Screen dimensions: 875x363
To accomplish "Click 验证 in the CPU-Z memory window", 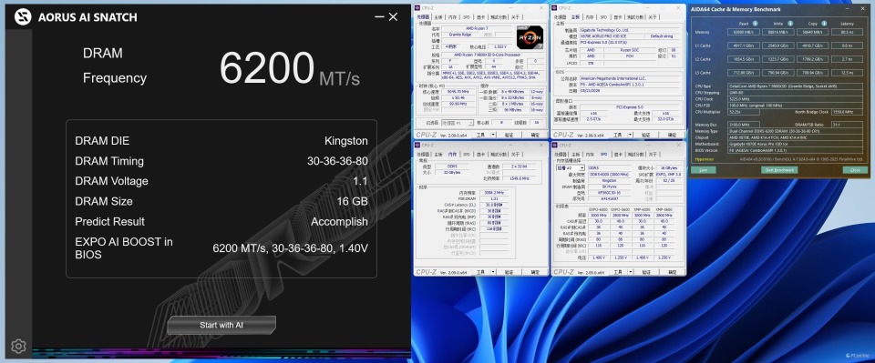I will [509, 272].
